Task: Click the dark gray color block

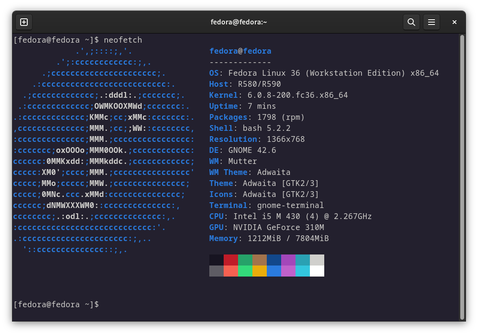Action: coord(216,271)
